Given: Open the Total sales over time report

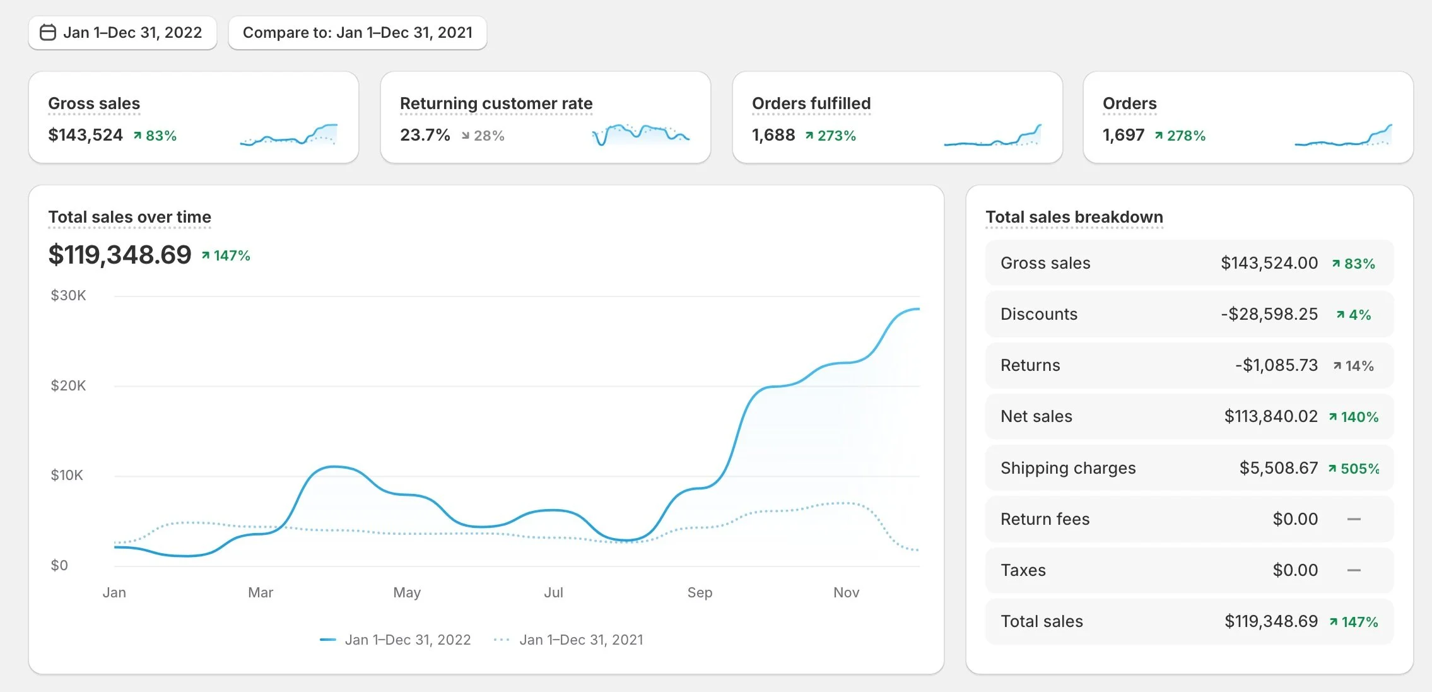Looking at the screenshot, I should (129, 217).
